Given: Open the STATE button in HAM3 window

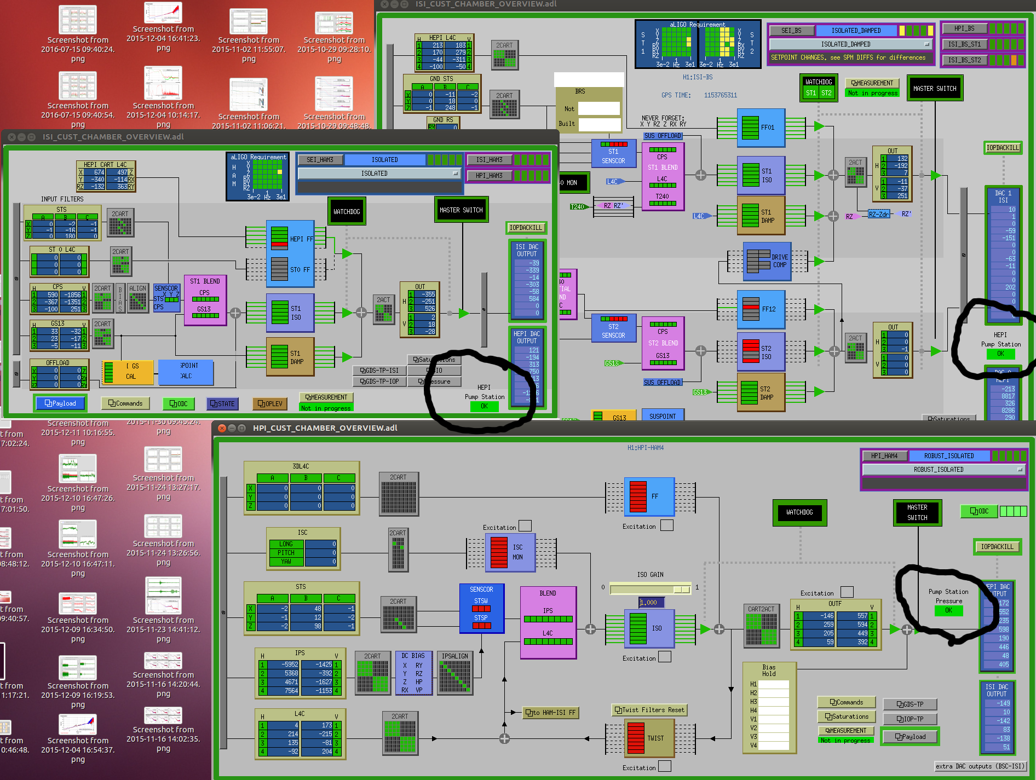Looking at the screenshot, I should point(222,404).
